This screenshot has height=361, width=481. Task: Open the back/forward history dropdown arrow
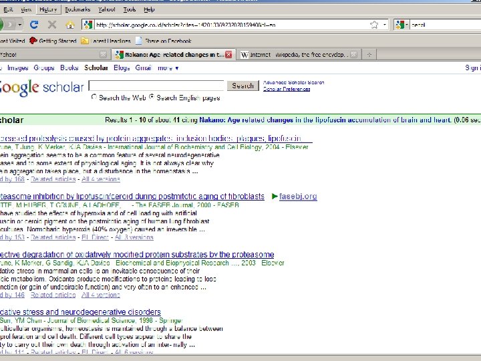(20, 25)
